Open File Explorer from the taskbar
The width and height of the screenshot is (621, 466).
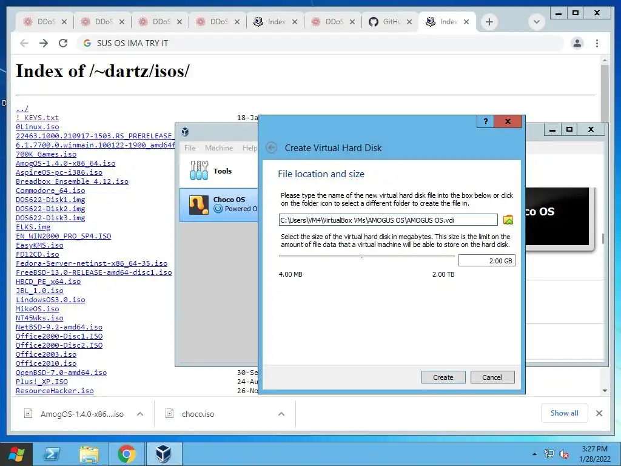click(x=89, y=454)
